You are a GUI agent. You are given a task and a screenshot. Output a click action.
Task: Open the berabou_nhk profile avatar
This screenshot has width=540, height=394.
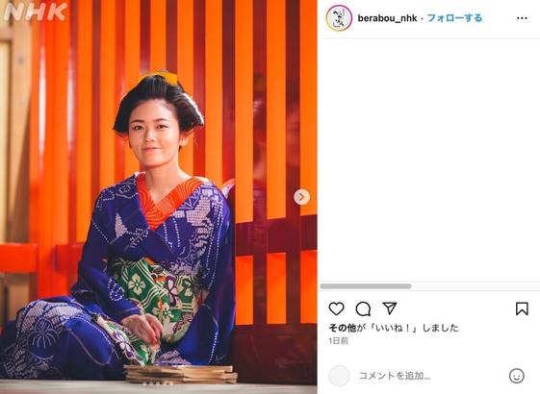click(x=339, y=18)
